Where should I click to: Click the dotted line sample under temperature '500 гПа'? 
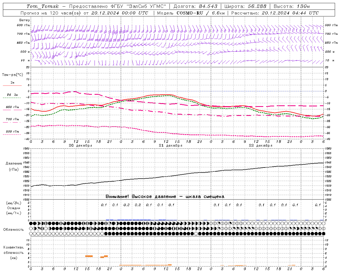click(12, 134)
